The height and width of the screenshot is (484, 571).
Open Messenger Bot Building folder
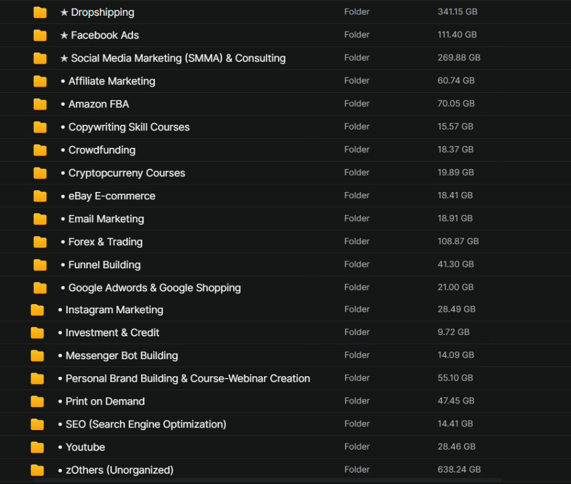[121, 356]
